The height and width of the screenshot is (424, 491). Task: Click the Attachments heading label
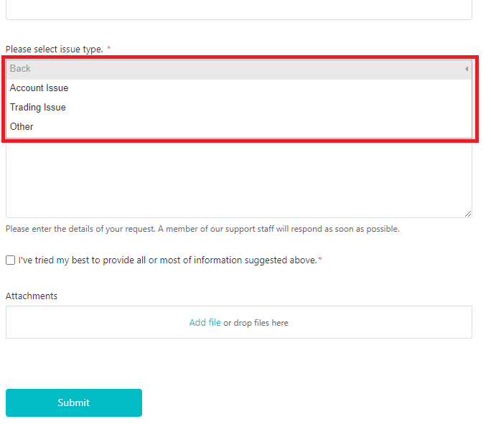[x=32, y=296]
